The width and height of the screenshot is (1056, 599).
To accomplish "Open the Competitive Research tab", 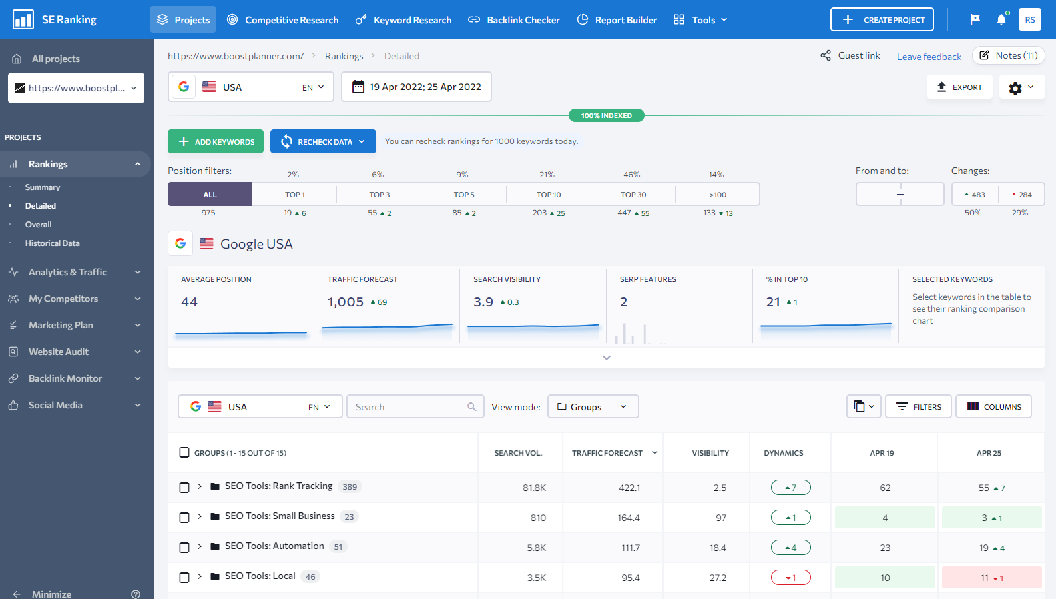I will [x=283, y=19].
